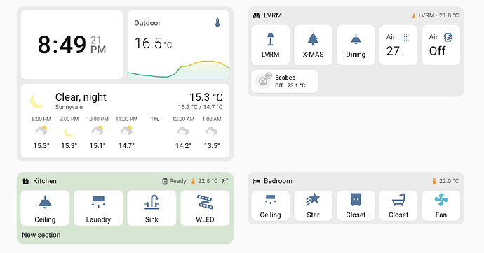Click the Outdoor temperature history graph

pyautogui.click(x=178, y=70)
